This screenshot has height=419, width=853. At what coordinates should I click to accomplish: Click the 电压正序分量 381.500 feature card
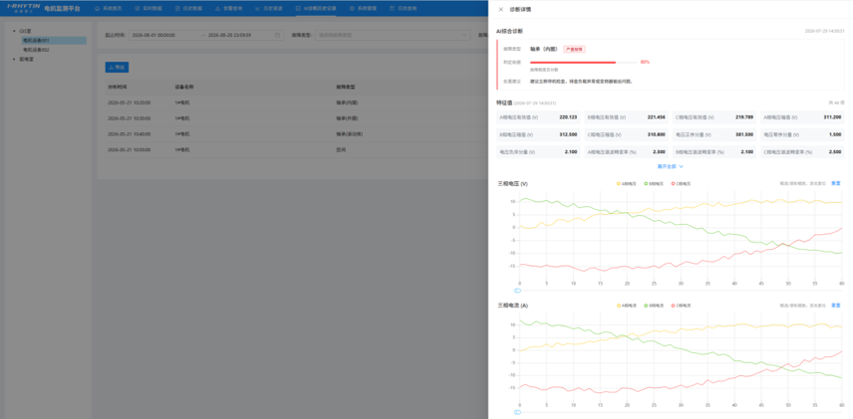pyautogui.click(x=714, y=134)
